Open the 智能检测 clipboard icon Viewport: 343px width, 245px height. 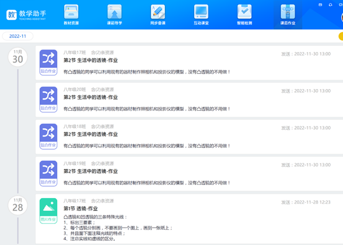(244, 12)
